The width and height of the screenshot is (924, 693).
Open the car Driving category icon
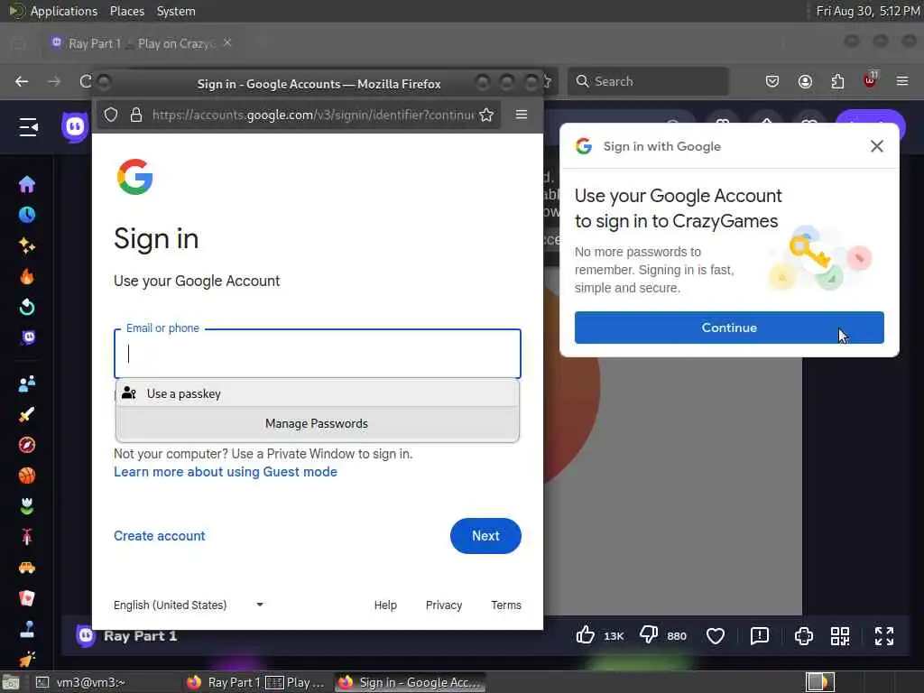[26, 568]
